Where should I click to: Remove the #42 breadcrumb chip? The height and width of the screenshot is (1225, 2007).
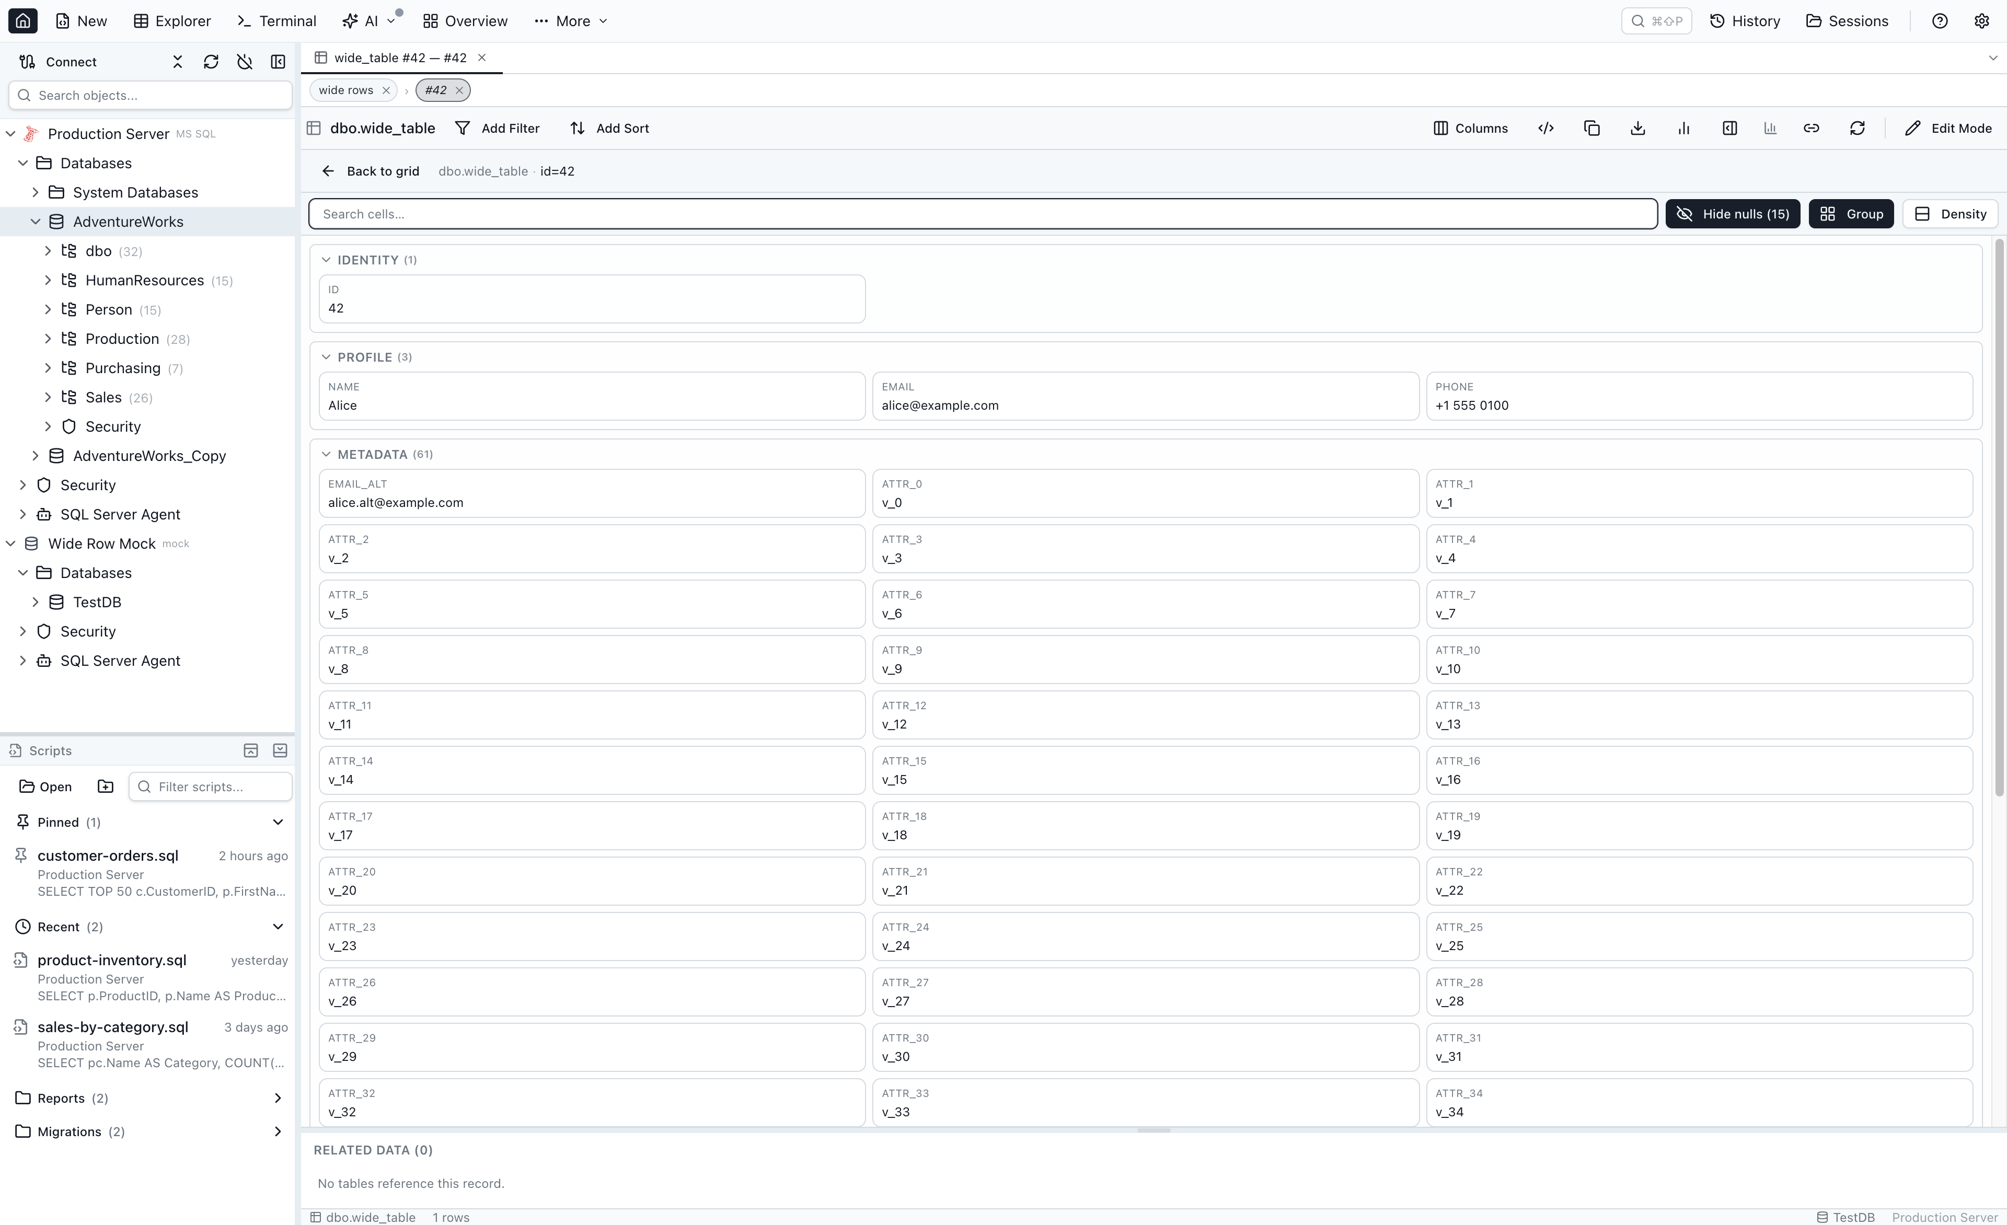tap(459, 90)
